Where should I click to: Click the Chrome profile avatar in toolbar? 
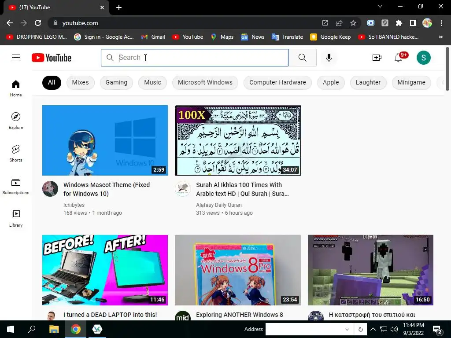pos(427,23)
